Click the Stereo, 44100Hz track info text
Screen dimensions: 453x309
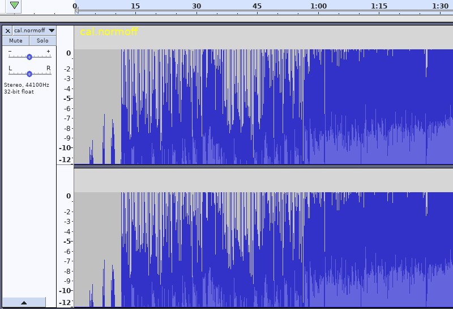tap(26, 85)
